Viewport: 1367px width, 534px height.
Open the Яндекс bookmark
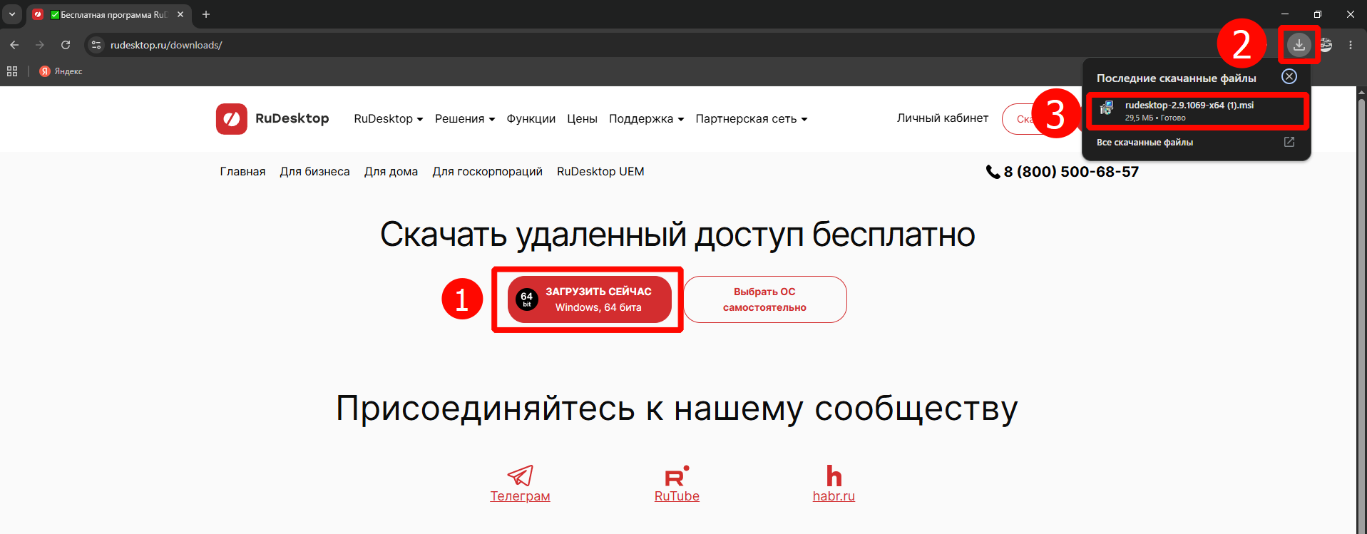[x=61, y=71]
